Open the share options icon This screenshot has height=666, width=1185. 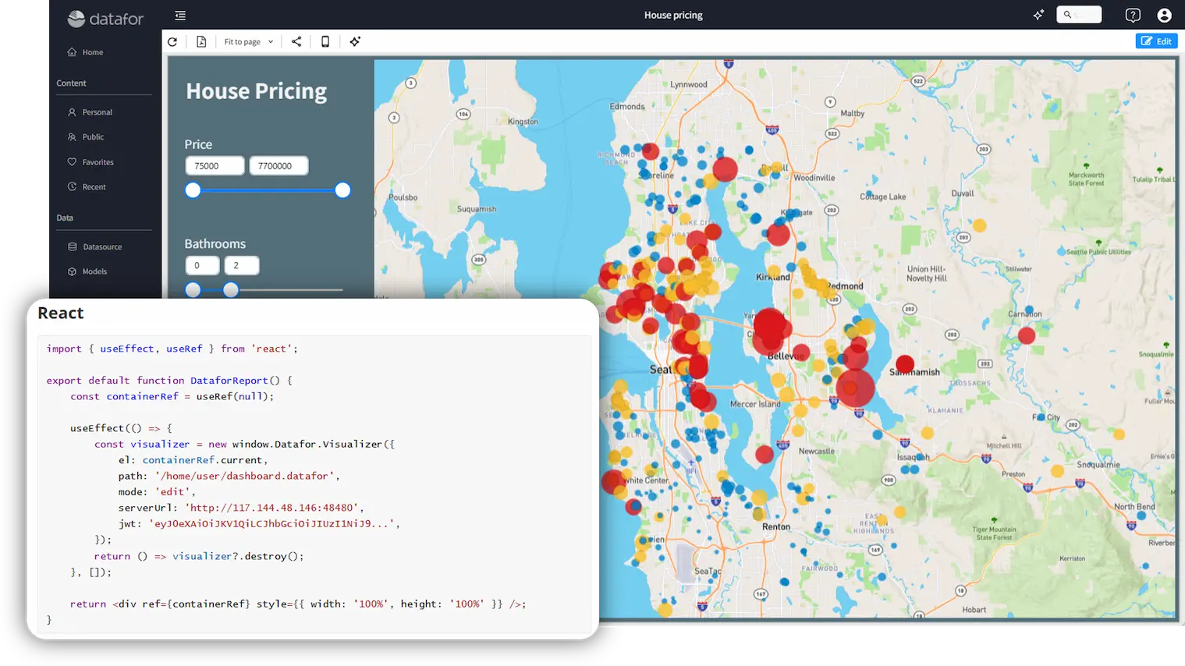(296, 42)
